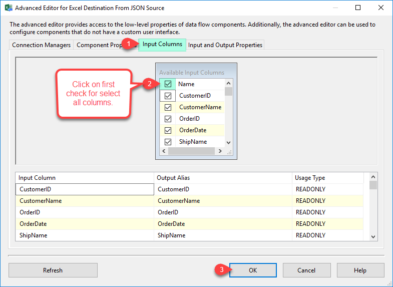Viewport: 393px width, 287px height.
Task: Edit the OrderDate Output Alias cell
Action: pyautogui.click(x=223, y=224)
